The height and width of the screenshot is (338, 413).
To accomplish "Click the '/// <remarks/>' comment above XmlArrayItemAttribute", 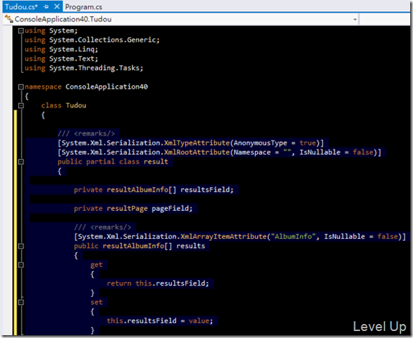I will click(103, 227).
